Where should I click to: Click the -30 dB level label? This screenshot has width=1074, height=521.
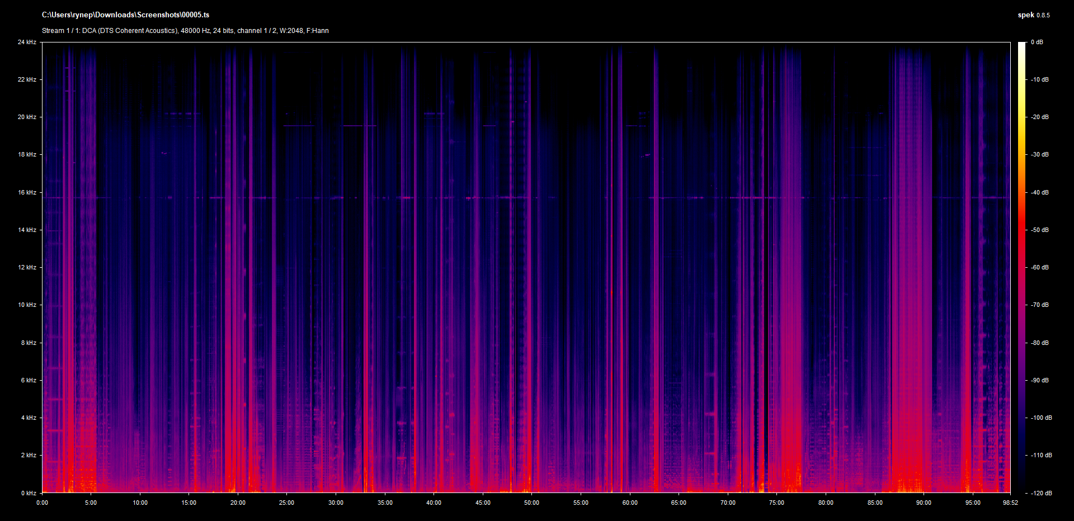[1040, 155]
